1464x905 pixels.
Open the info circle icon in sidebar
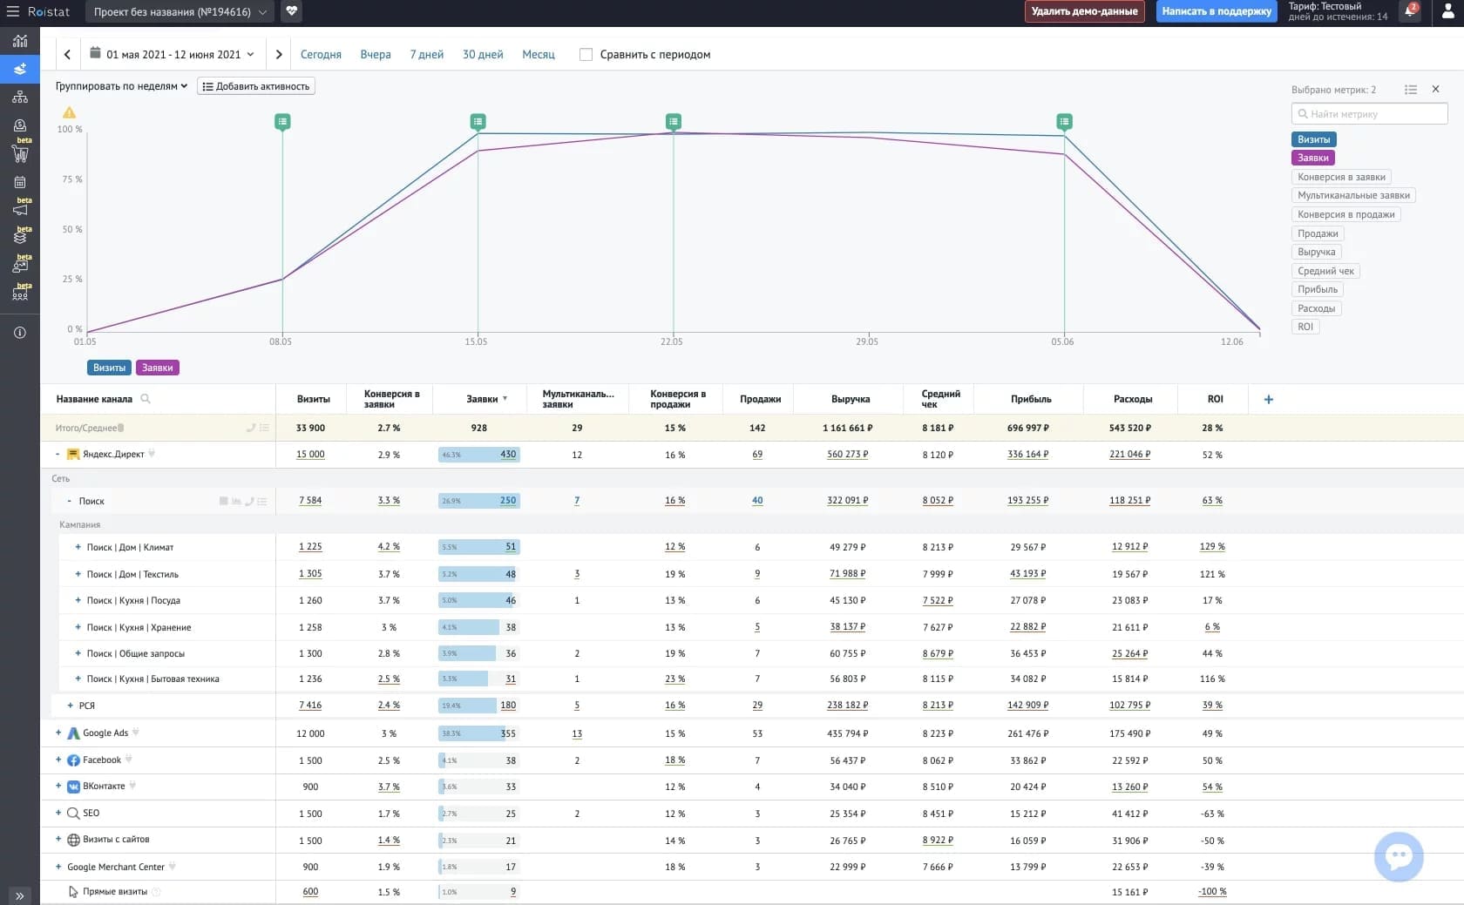(x=20, y=333)
